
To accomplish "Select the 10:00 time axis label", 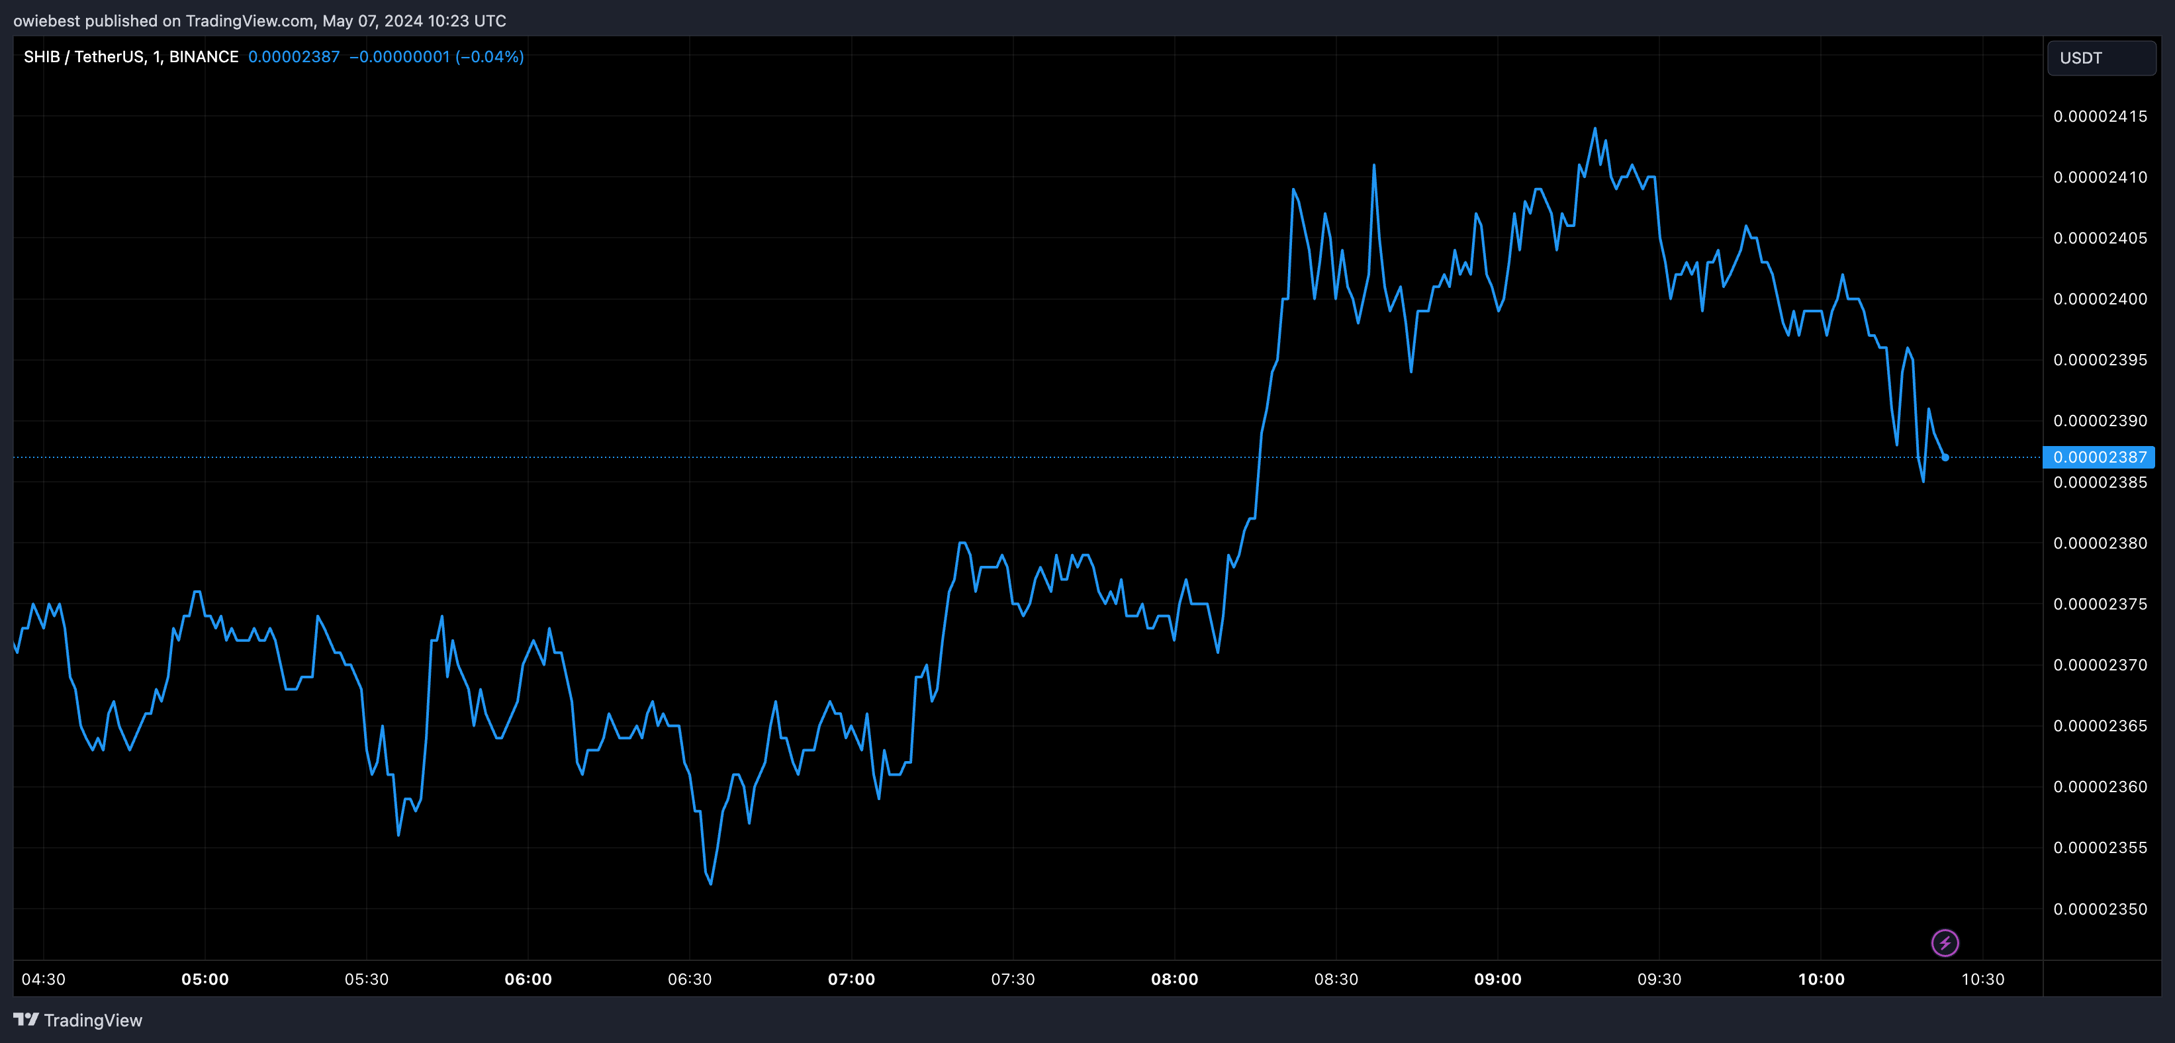I will [1822, 979].
